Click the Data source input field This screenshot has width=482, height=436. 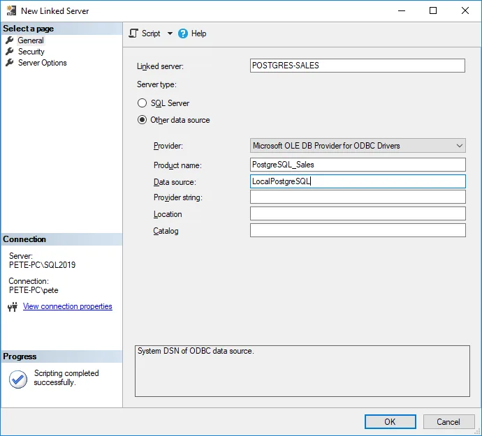[358, 181]
